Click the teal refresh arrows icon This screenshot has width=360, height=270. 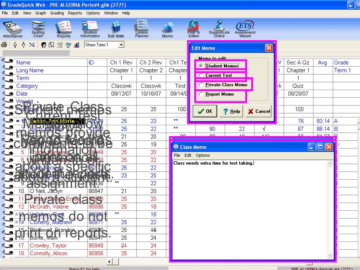pyautogui.click(x=68, y=45)
